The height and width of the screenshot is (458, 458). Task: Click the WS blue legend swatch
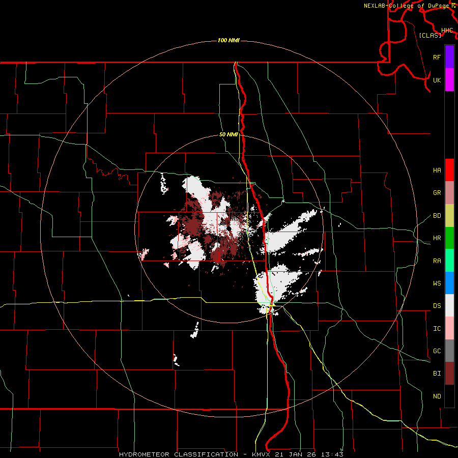coord(449,283)
